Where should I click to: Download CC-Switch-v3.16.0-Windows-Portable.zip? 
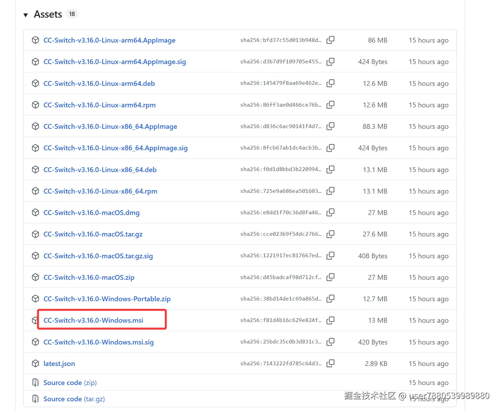click(107, 299)
